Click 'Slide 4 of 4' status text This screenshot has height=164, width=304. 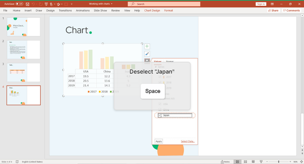[7, 162]
